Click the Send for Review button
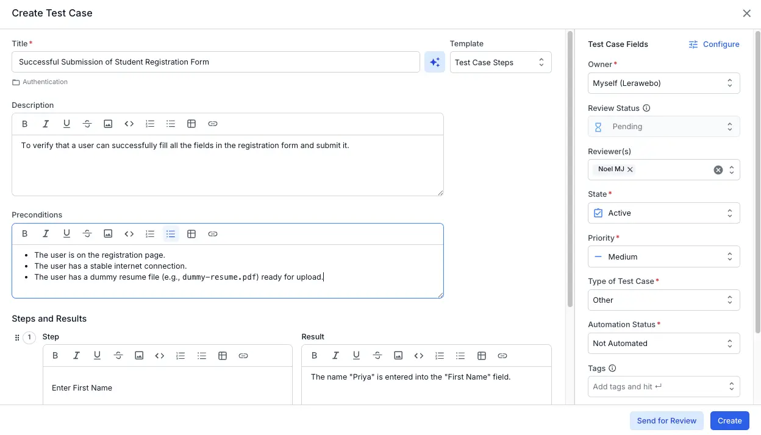This screenshot has width=761, height=435. [666, 421]
